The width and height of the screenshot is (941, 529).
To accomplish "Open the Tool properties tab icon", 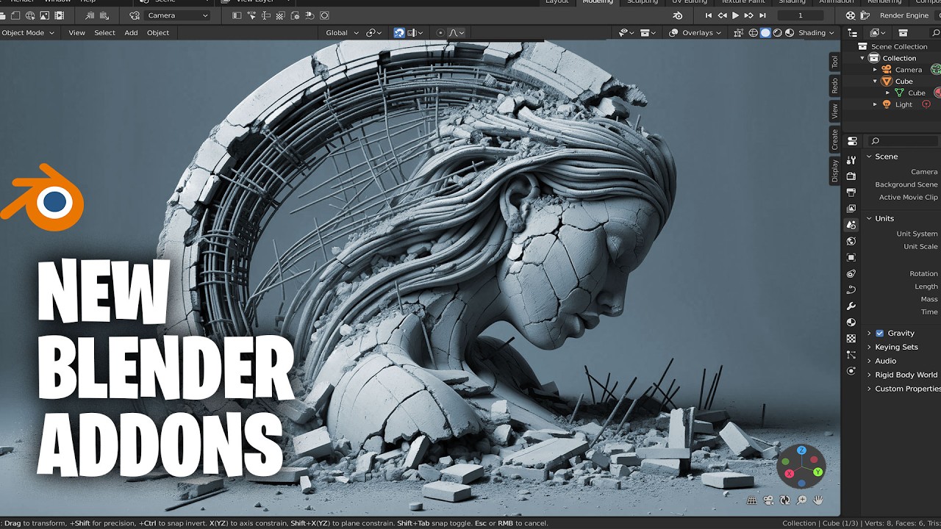I will pyautogui.click(x=851, y=160).
